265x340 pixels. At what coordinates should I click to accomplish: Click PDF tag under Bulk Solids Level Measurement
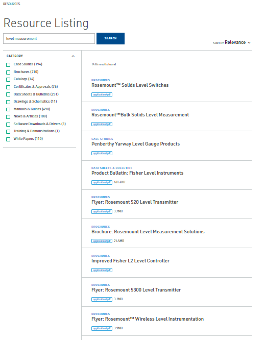(102, 124)
